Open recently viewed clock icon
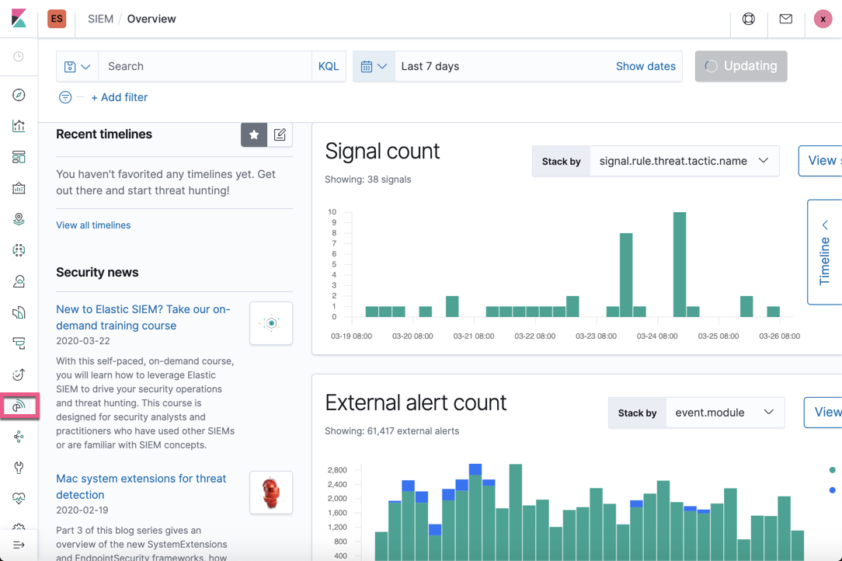Viewport: 842px width, 561px height. point(19,57)
